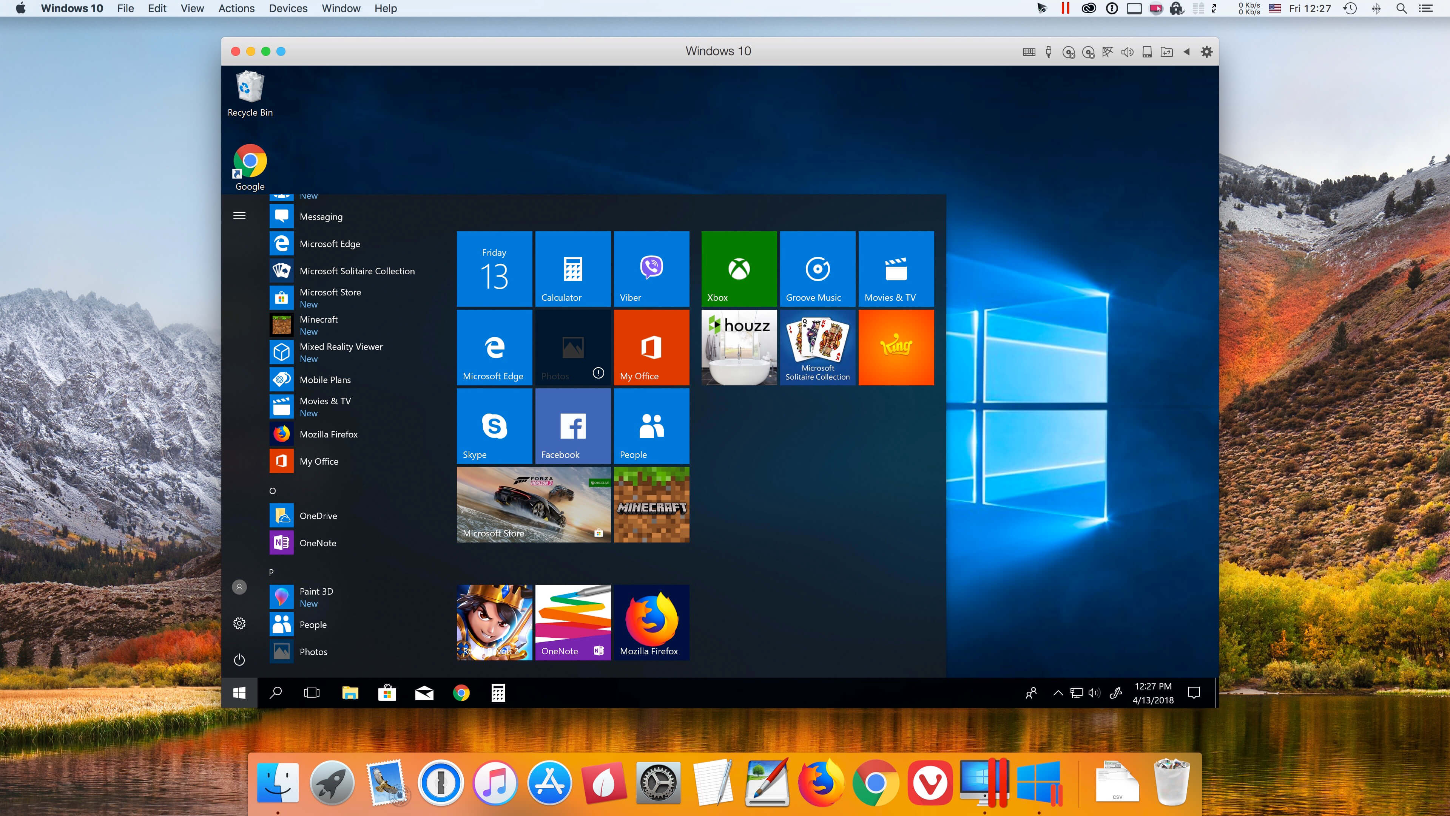This screenshot has width=1450, height=816.
Task: Click the hamburger menu icon in Start
Action: (x=239, y=216)
